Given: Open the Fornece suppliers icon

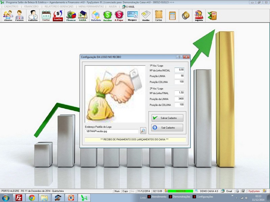Looking at the screenshot, I should tap(20, 15).
